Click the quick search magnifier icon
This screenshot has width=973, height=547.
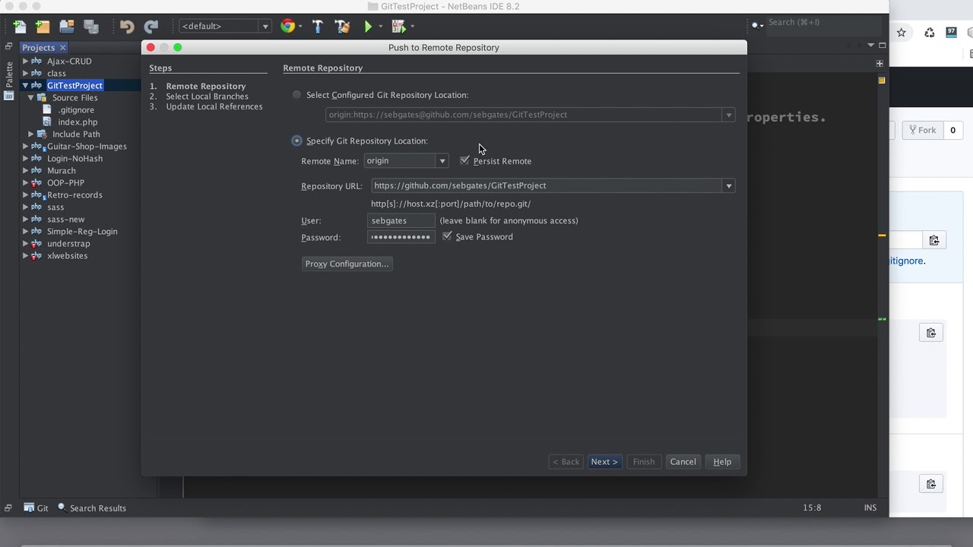click(x=756, y=24)
